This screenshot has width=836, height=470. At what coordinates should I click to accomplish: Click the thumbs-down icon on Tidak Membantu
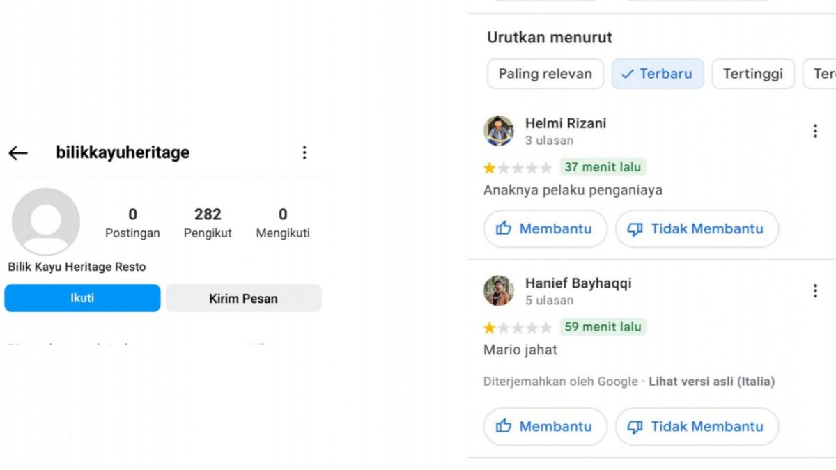point(636,228)
